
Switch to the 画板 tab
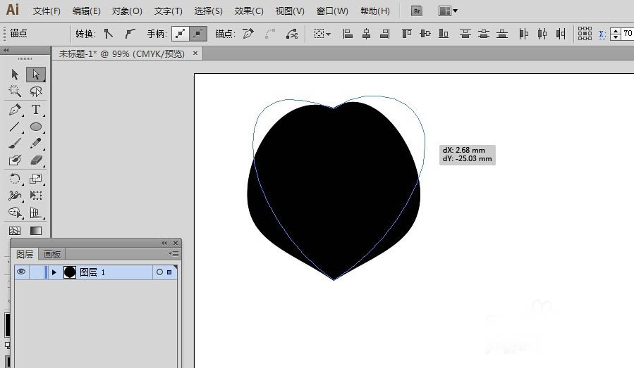click(52, 254)
